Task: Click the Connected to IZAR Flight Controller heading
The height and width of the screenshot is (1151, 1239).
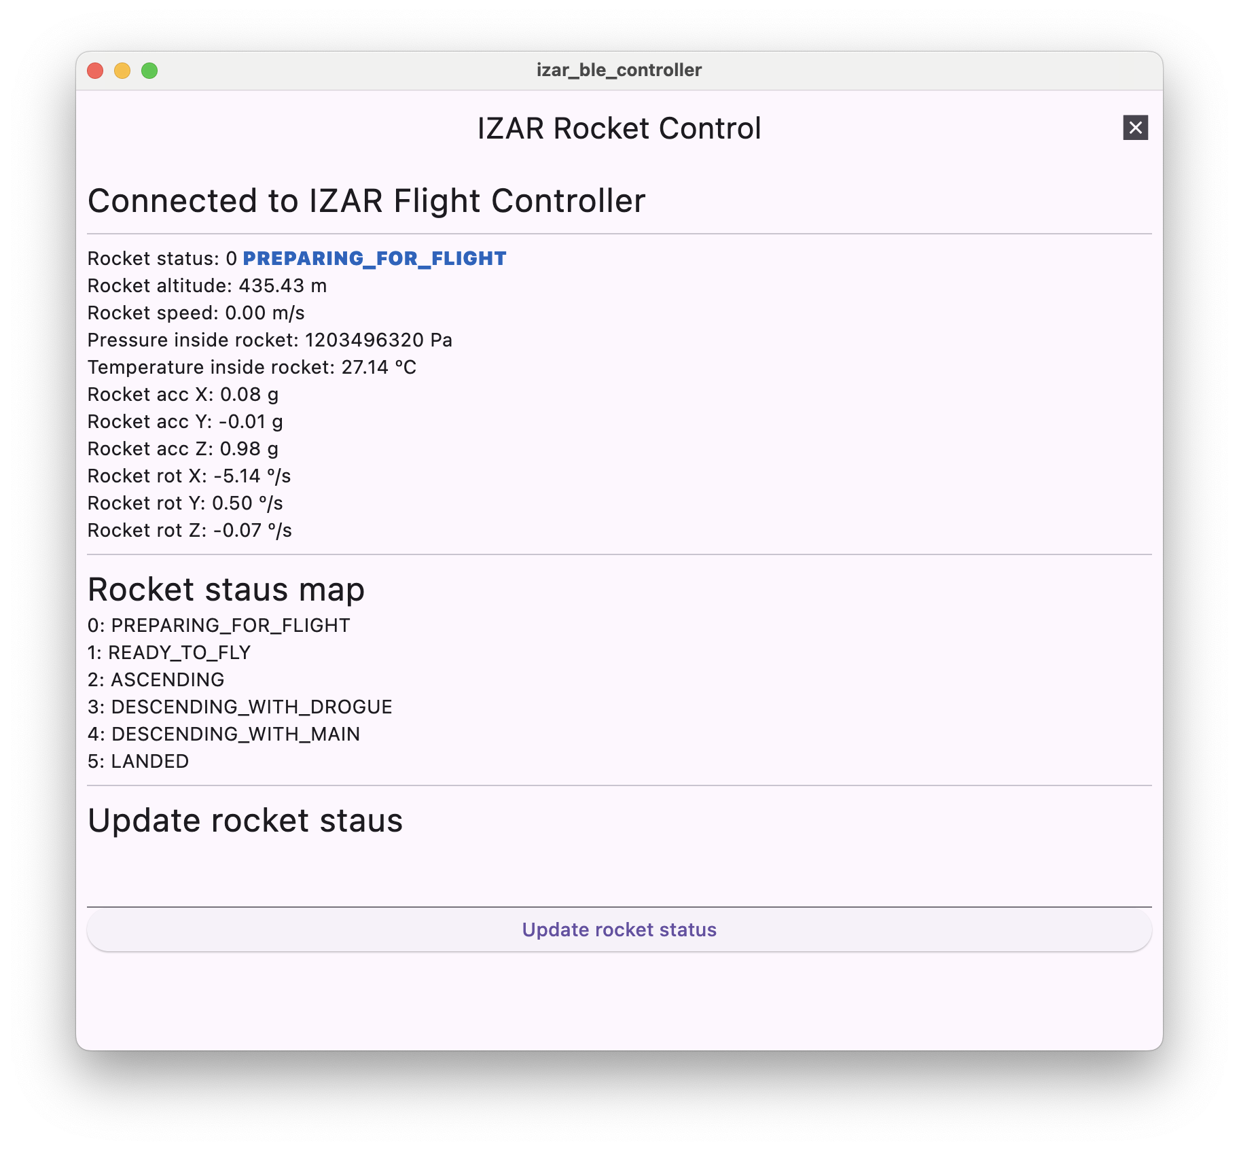Action: click(367, 201)
